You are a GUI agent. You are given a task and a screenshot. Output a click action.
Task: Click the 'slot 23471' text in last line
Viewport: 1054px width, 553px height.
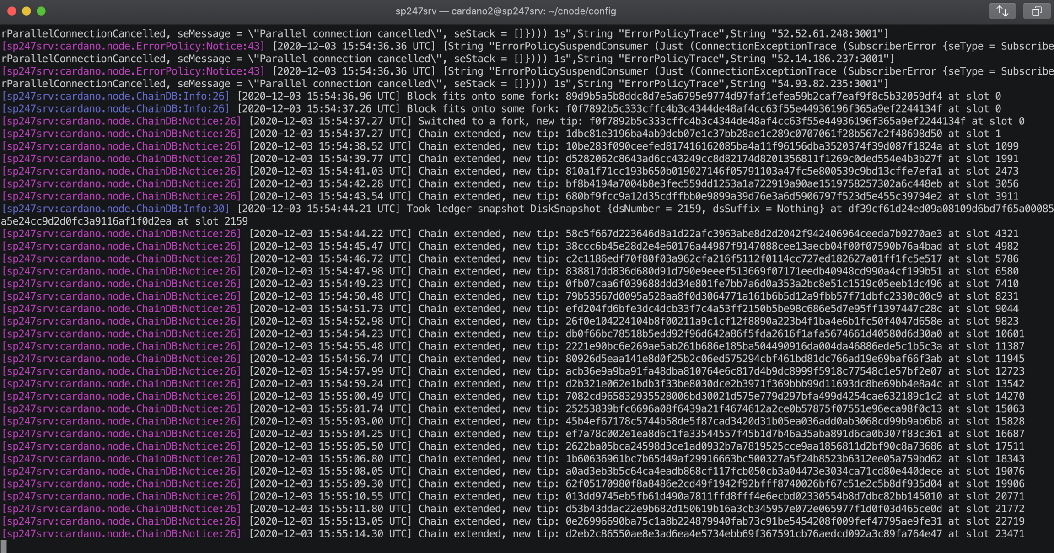995,534
